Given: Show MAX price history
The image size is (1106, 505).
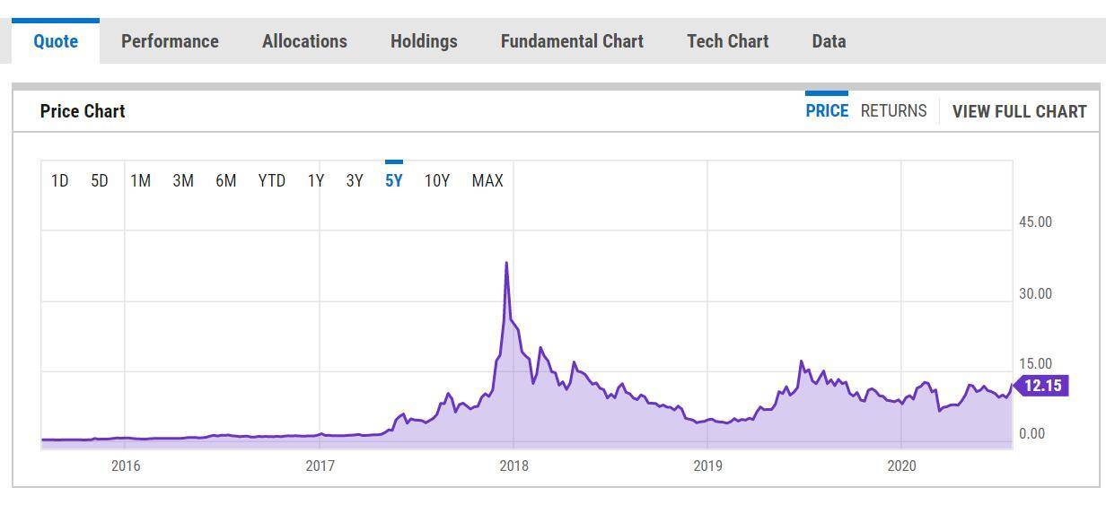Looking at the screenshot, I should point(487,181).
